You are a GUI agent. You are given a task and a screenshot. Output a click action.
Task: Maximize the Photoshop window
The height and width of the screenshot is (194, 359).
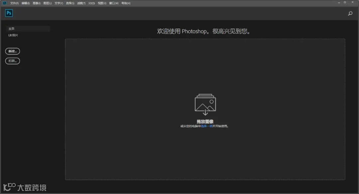345,3
